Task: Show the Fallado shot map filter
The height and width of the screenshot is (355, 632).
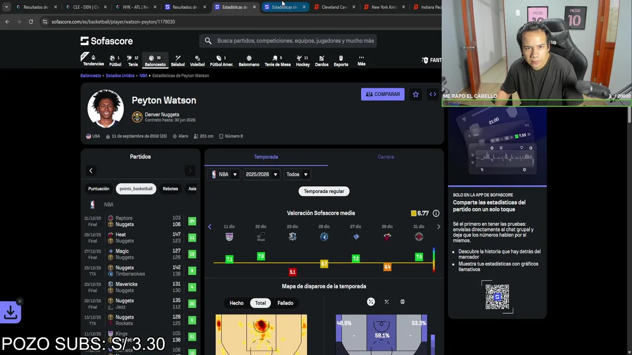Action: (x=285, y=303)
